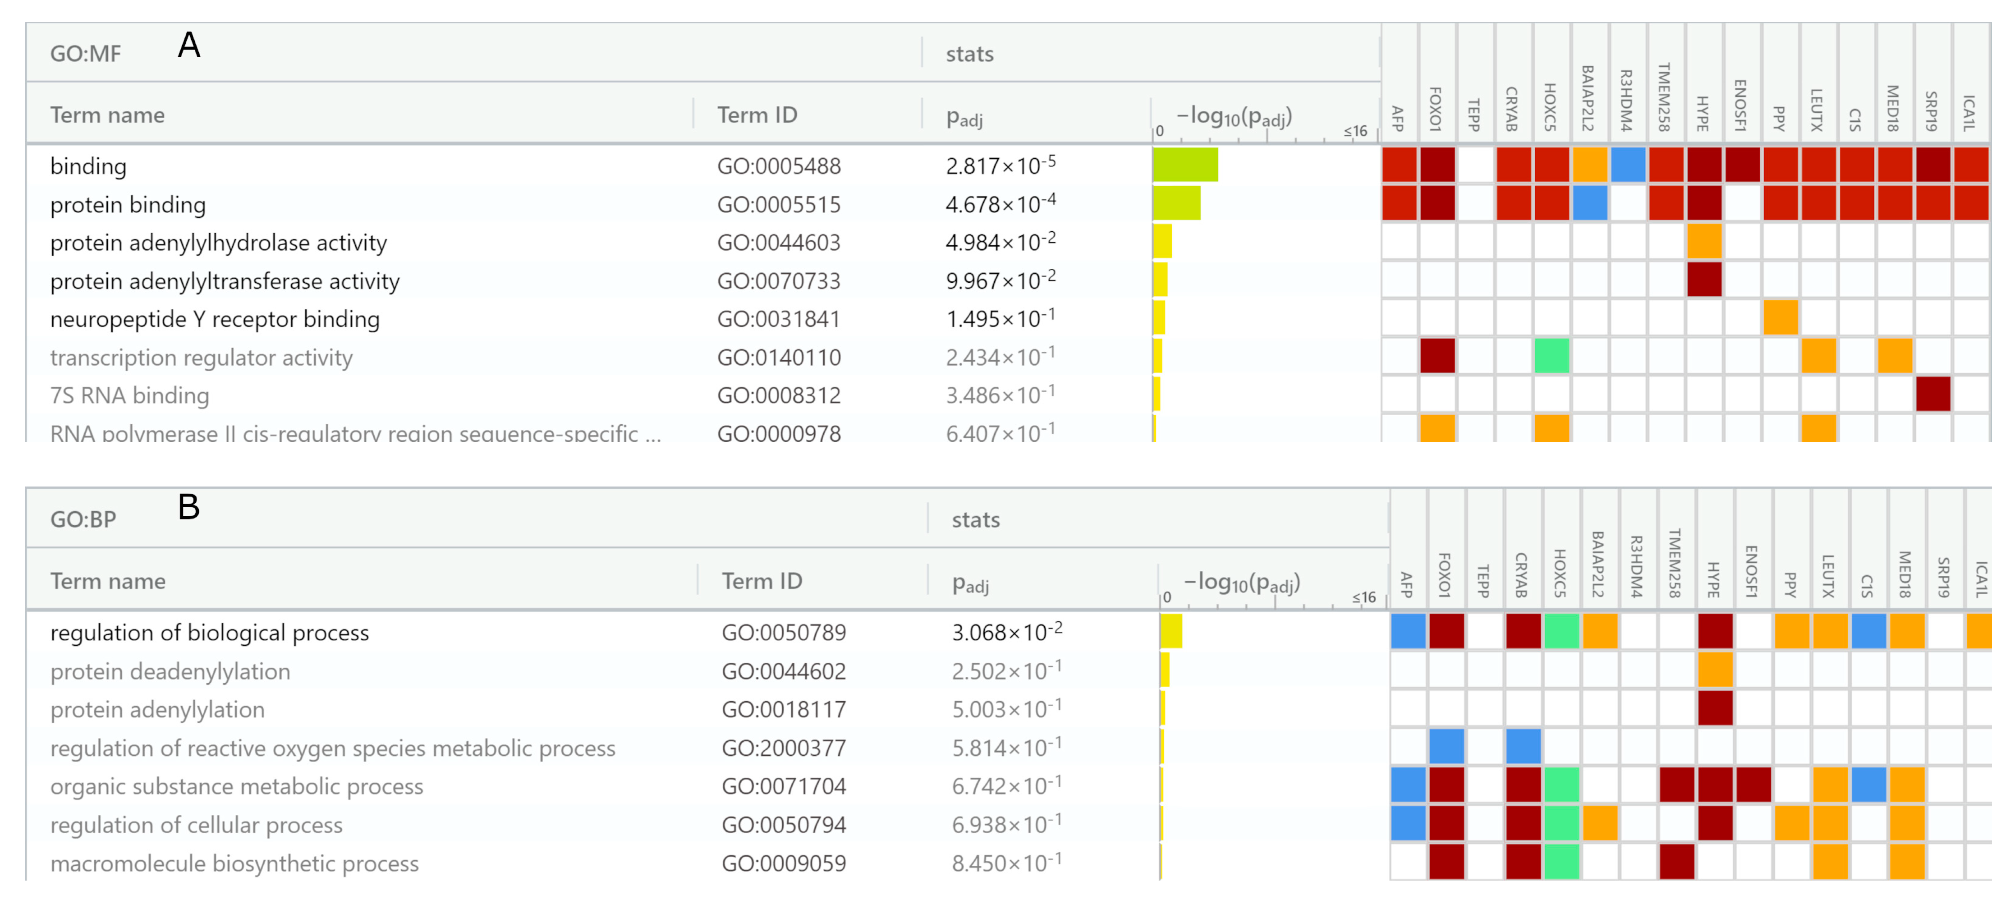The width and height of the screenshot is (2015, 909).
Task: Click the orange HYPE cell in protein deadenylylation row
Action: 1716,670
